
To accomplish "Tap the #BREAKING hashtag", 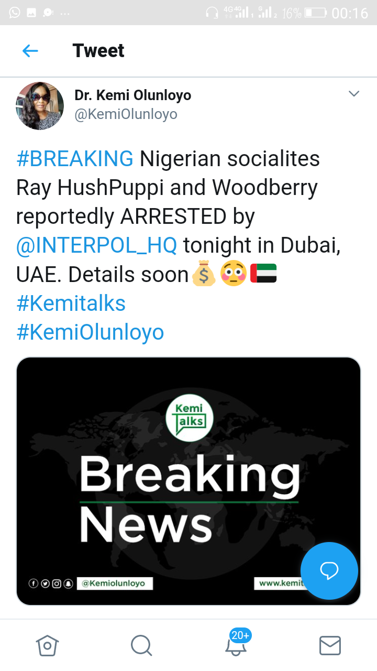I will click(75, 159).
